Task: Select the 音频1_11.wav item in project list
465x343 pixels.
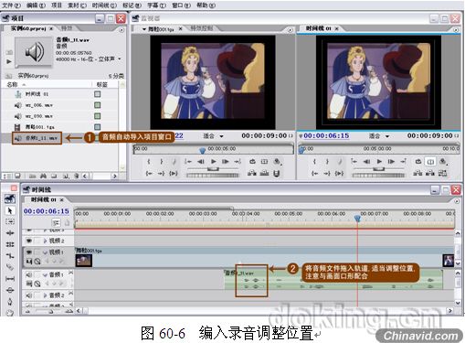Action: coord(37,138)
